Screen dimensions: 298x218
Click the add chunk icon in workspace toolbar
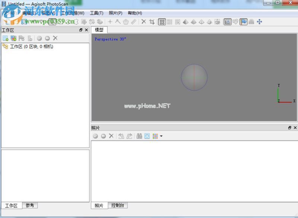pyautogui.click(x=5, y=38)
